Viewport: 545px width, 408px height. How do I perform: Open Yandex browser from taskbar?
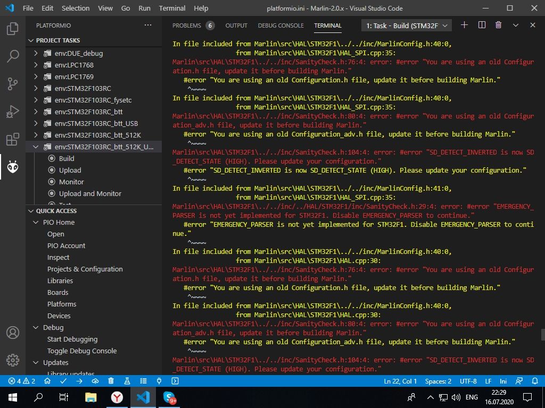click(117, 397)
